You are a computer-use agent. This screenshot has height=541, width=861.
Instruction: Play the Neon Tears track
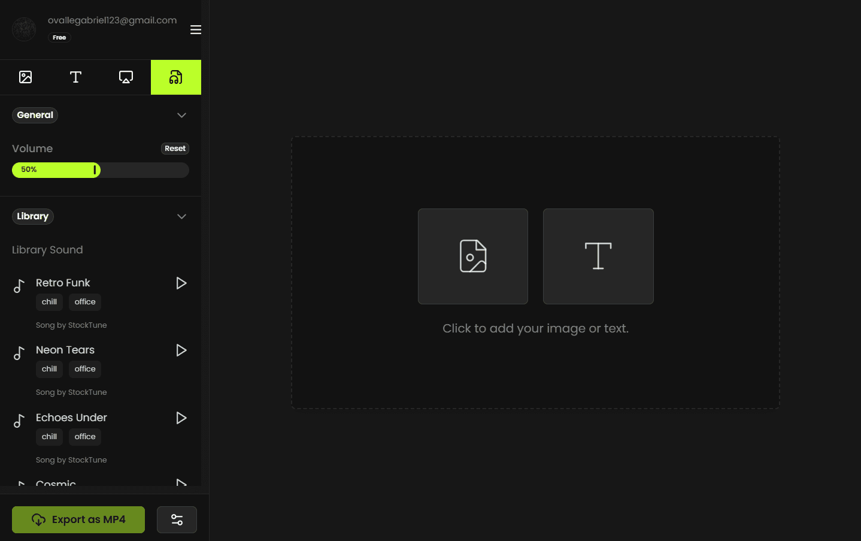pyautogui.click(x=181, y=350)
